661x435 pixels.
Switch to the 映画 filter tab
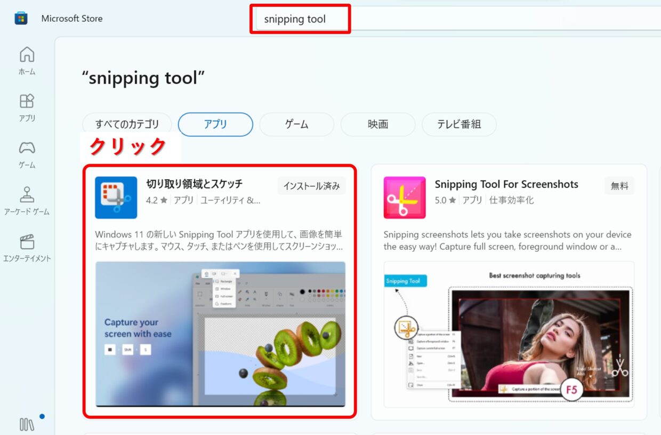click(378, 124)
